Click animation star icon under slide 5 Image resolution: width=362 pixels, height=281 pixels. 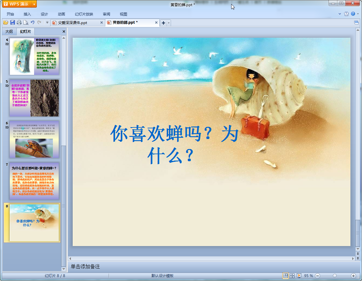[x=7, y=85]
